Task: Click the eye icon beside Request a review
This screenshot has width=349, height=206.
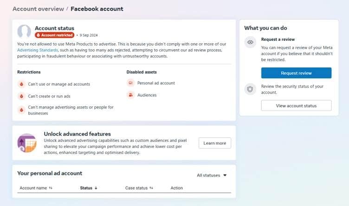Action: (250, 42)
